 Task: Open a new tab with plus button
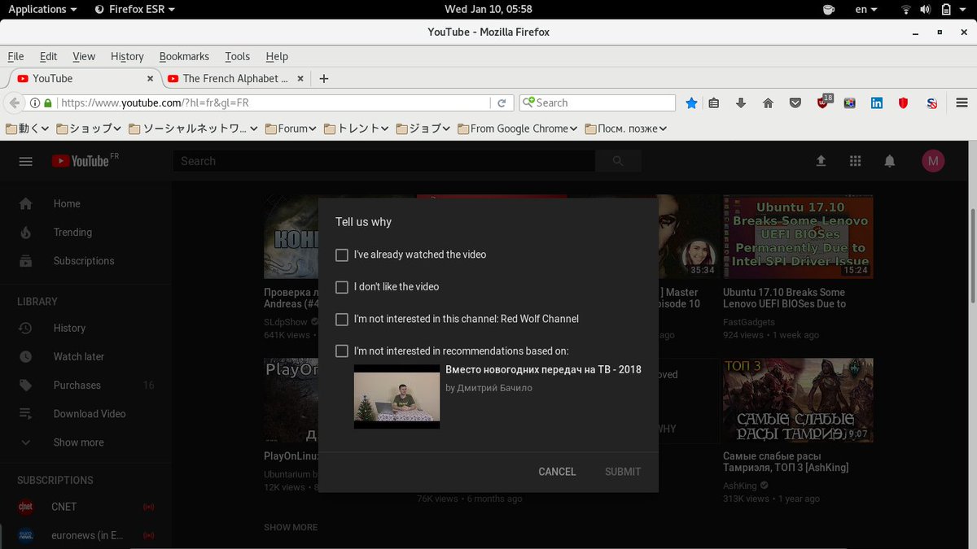[324, 79]
